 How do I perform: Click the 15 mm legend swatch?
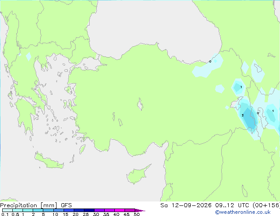(x=68, y=210)
